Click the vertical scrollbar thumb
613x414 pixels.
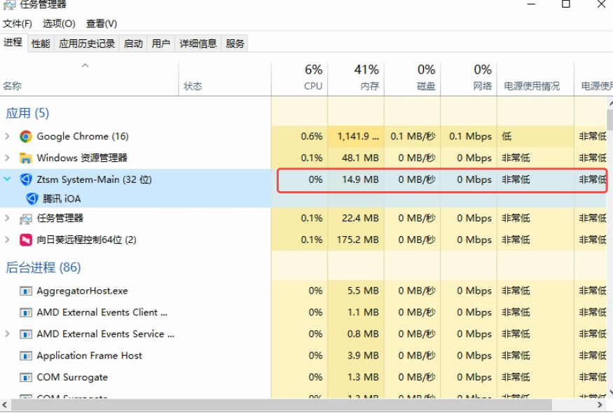tap(610, 119)
